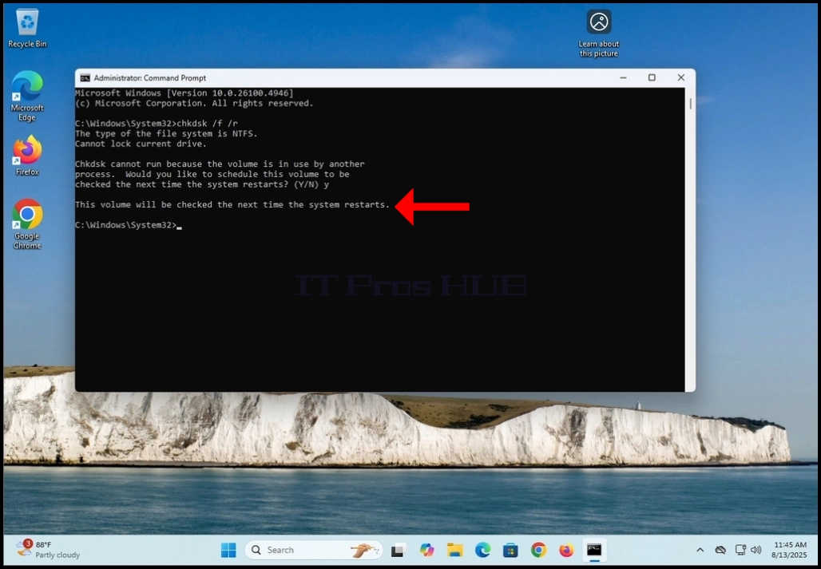Image resolution: width=821 pixels, height=569 pixels.
Task: Click the Command Prompt vertical scrollbar
Action: 690,239
